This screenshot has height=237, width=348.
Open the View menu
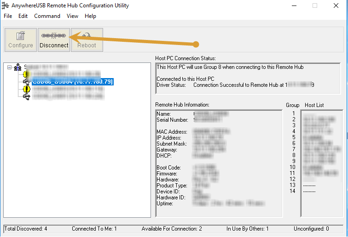(72, 16)
